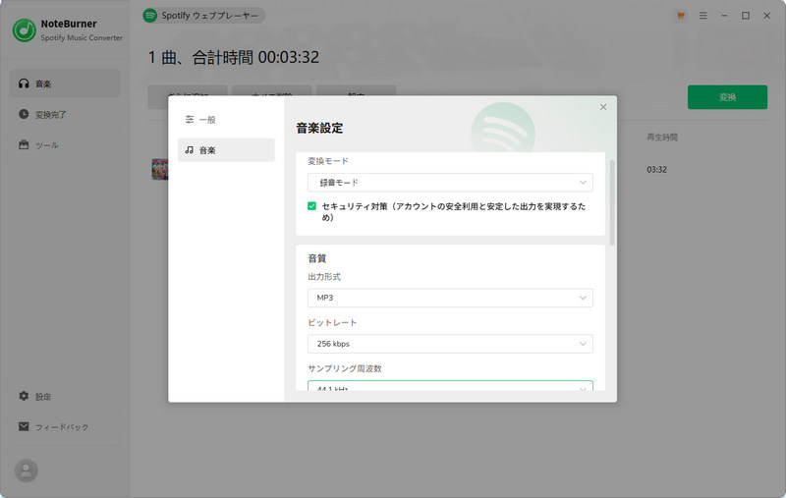Click the settings dialog vertical scrollbar
786x498 pixels.
coord(611,202)
